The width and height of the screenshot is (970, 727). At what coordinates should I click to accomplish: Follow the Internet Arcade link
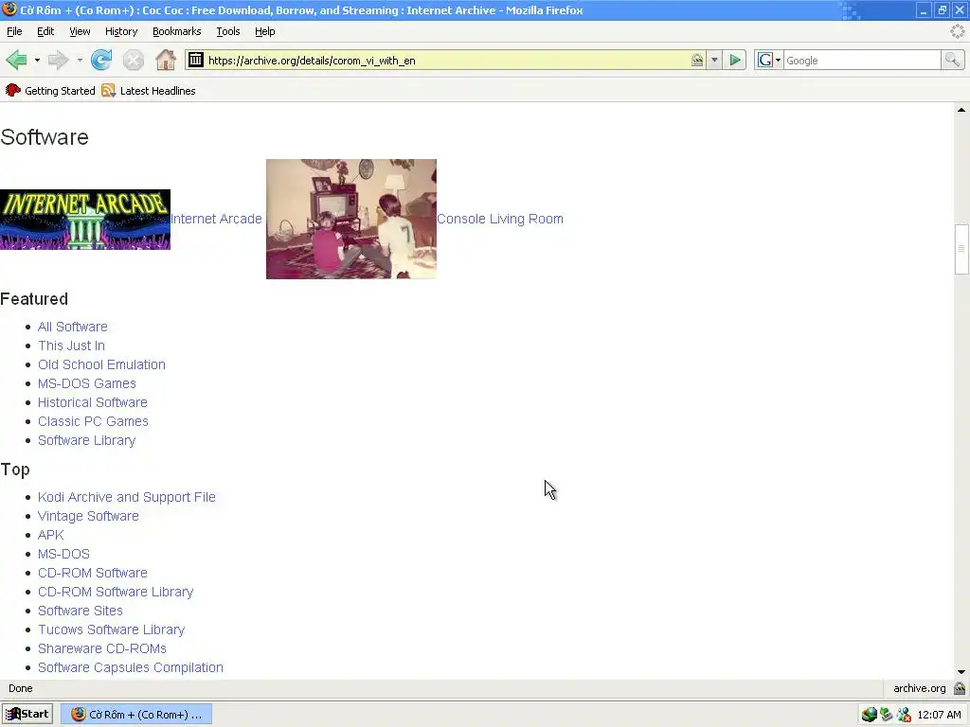click(216, 219)
